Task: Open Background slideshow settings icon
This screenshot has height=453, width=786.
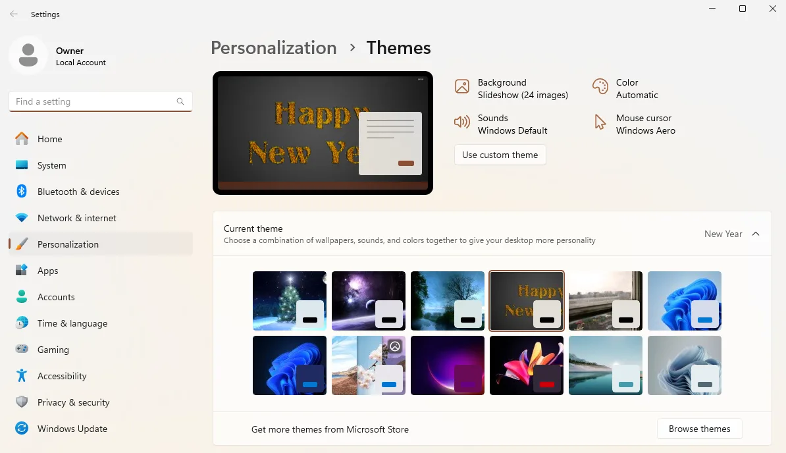Action: pos(462,87)
